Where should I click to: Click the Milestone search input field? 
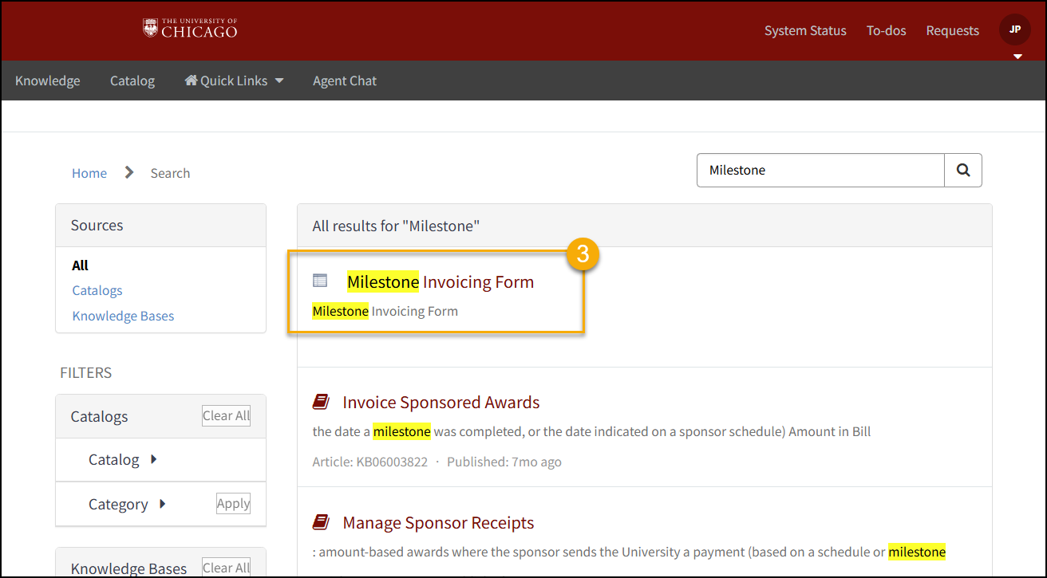(820, 171)
